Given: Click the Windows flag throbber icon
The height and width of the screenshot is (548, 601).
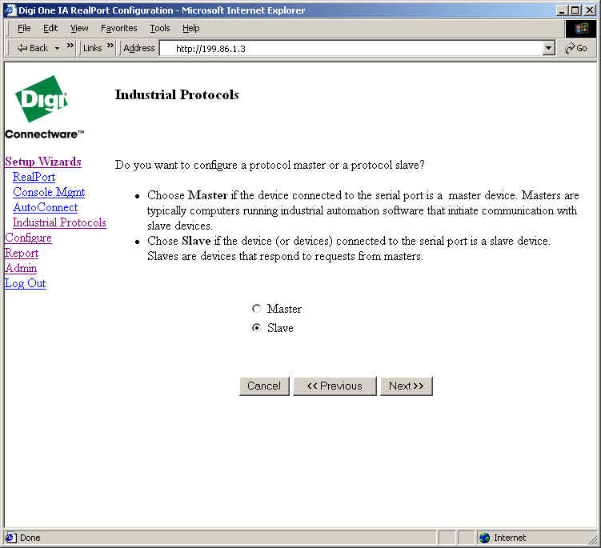Looking at the screenshot, I should coord(580,28).
